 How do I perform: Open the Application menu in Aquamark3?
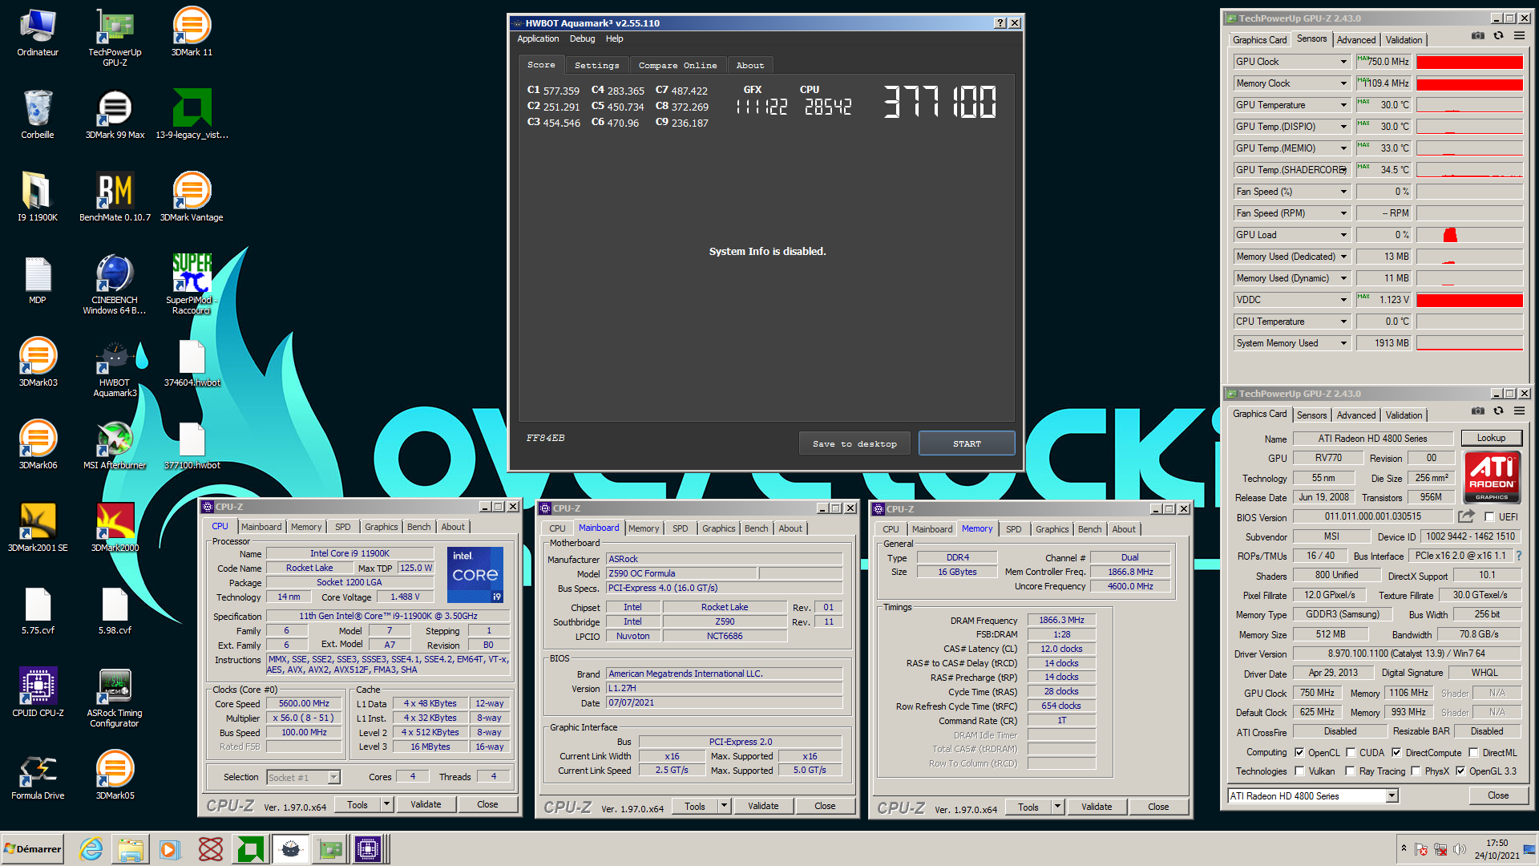click(538, 38)
